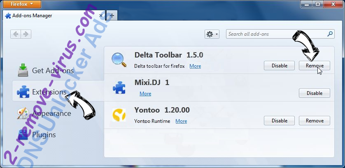
Task: Click the Yontoo Runtime description
Action: tap(152, 121)
